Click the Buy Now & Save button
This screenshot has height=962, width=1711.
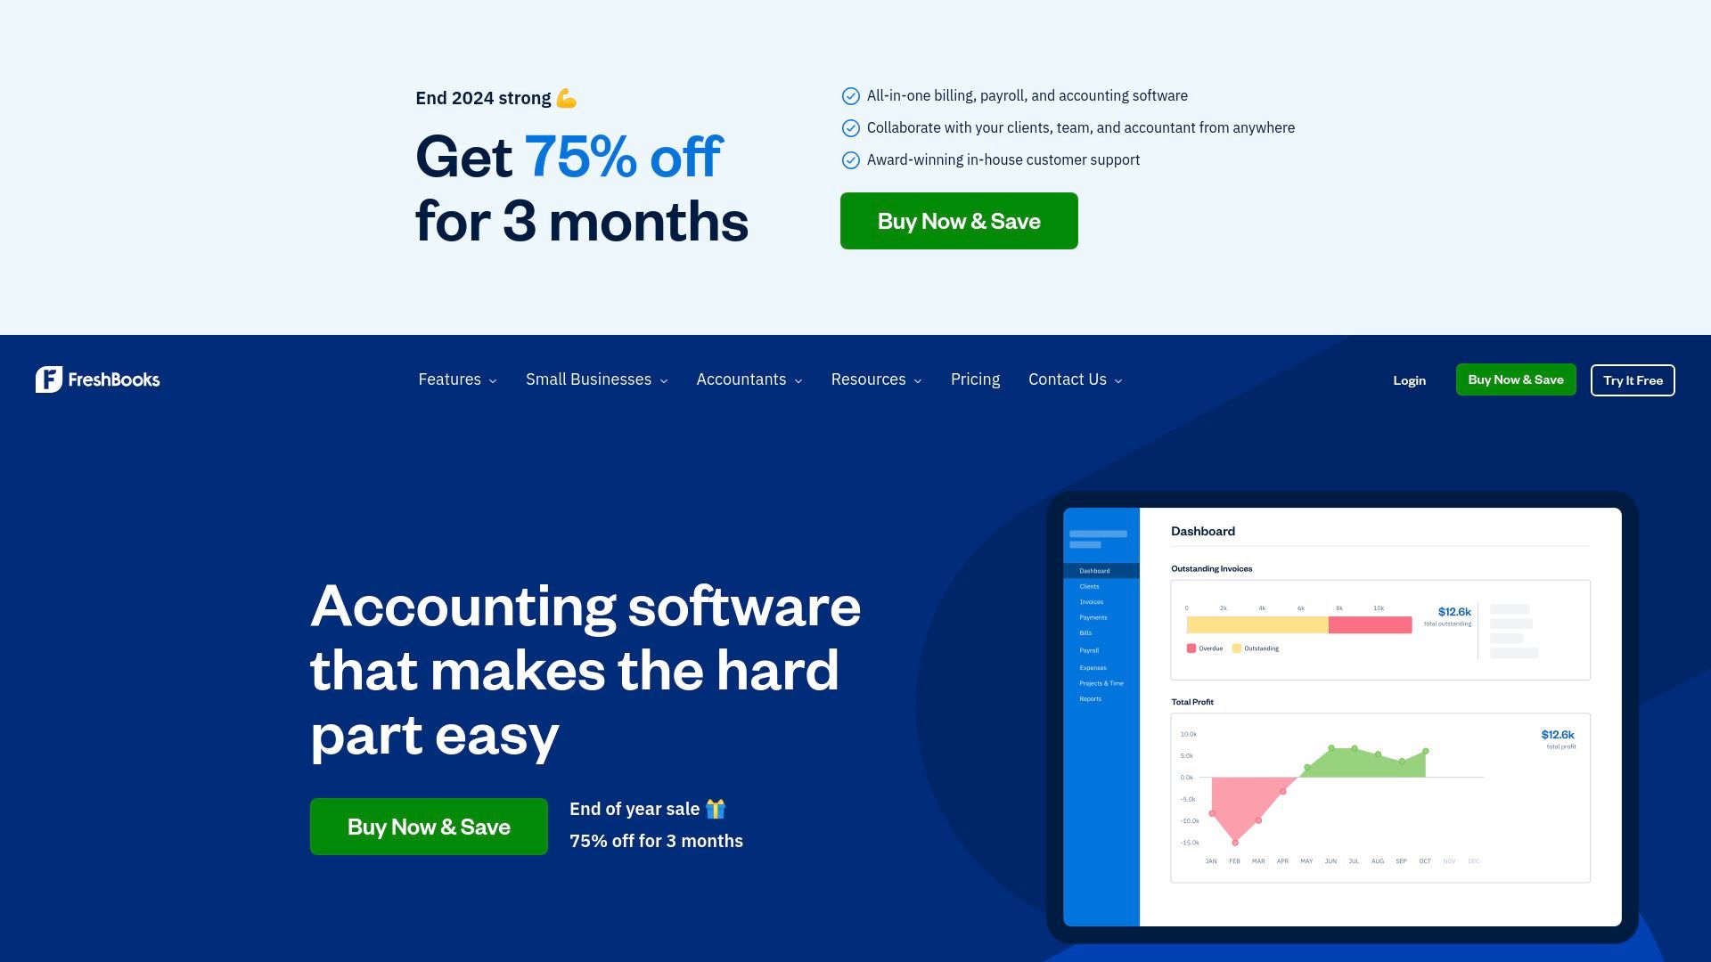[958, 221]
